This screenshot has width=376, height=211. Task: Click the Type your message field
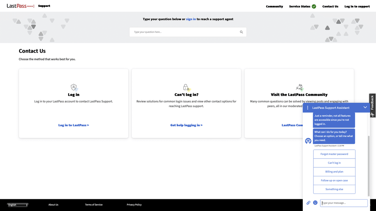[x=344, y=203]
